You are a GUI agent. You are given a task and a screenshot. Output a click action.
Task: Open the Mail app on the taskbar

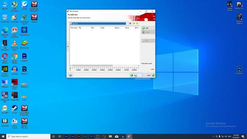click(117, 136)
